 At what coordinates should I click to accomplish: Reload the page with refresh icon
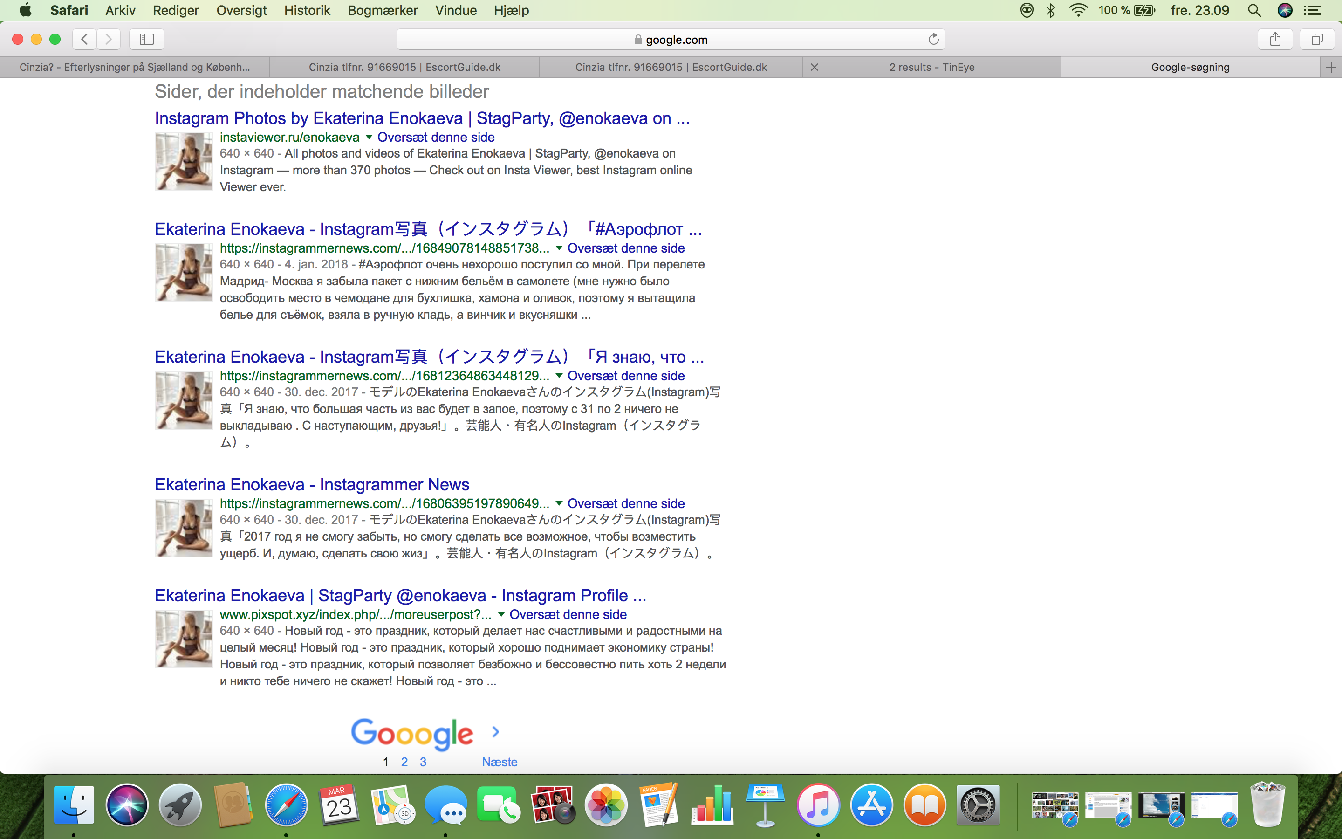(x=933, y=39)
